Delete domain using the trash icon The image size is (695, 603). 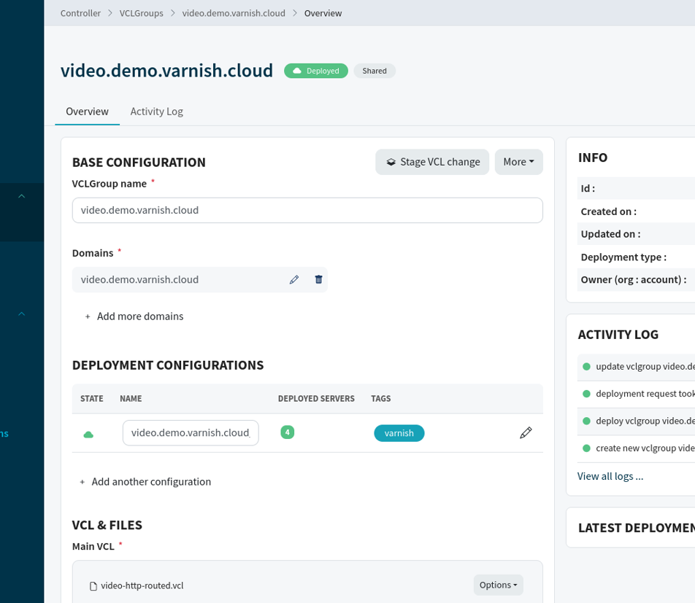pos(318,279)
